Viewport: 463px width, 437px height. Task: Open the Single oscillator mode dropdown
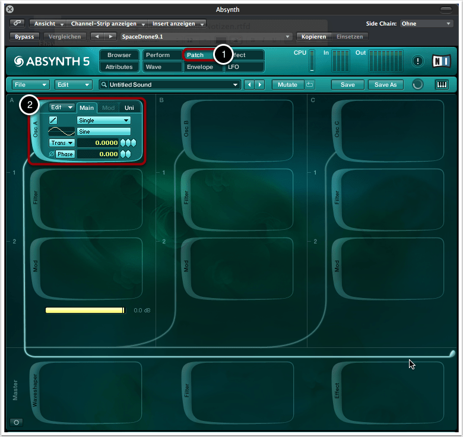click(104, 120)
